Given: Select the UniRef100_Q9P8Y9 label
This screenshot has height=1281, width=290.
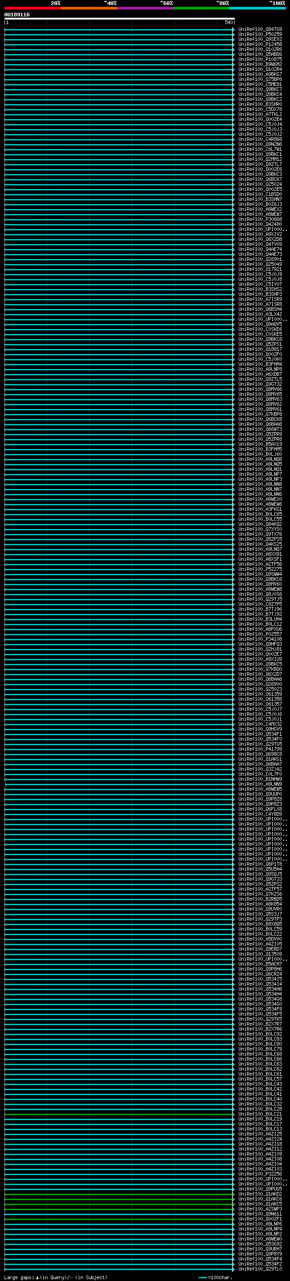Looking at the screenshot, I should coord(260,1254).
